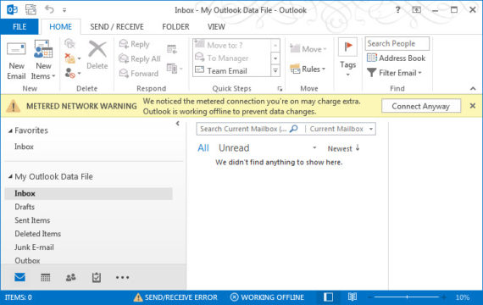The image size is (483, 305).
Task: Switch to People view icon
Action: (x=71, y=278)
